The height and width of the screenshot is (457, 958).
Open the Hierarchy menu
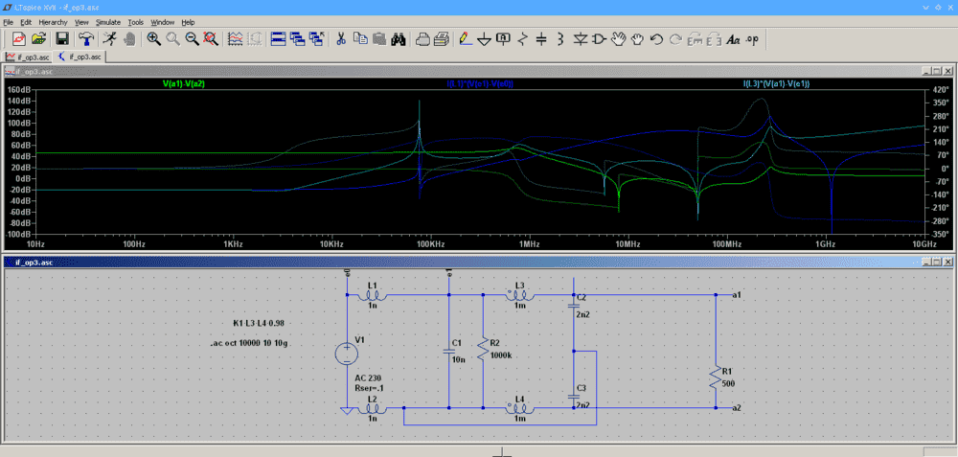click(x=54, y=21)
